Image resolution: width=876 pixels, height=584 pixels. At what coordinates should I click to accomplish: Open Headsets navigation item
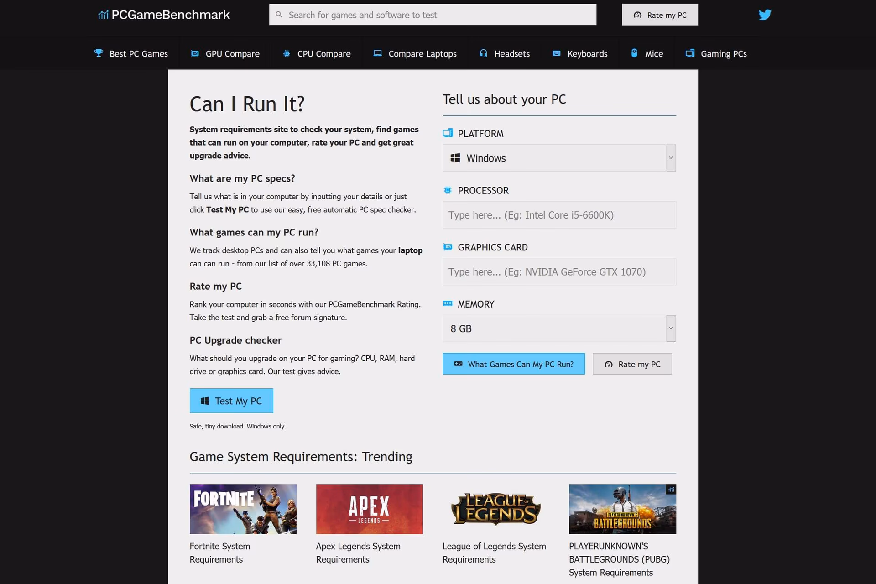pyautogui.click(x=505, y=53)
